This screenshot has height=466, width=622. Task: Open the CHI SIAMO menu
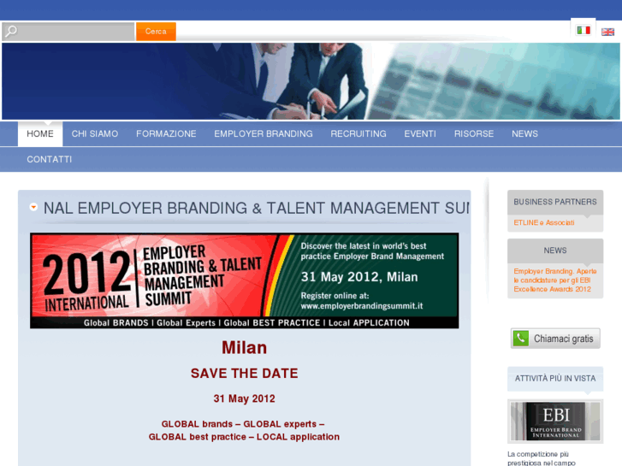pyautogui.click(x=95, y=133)
